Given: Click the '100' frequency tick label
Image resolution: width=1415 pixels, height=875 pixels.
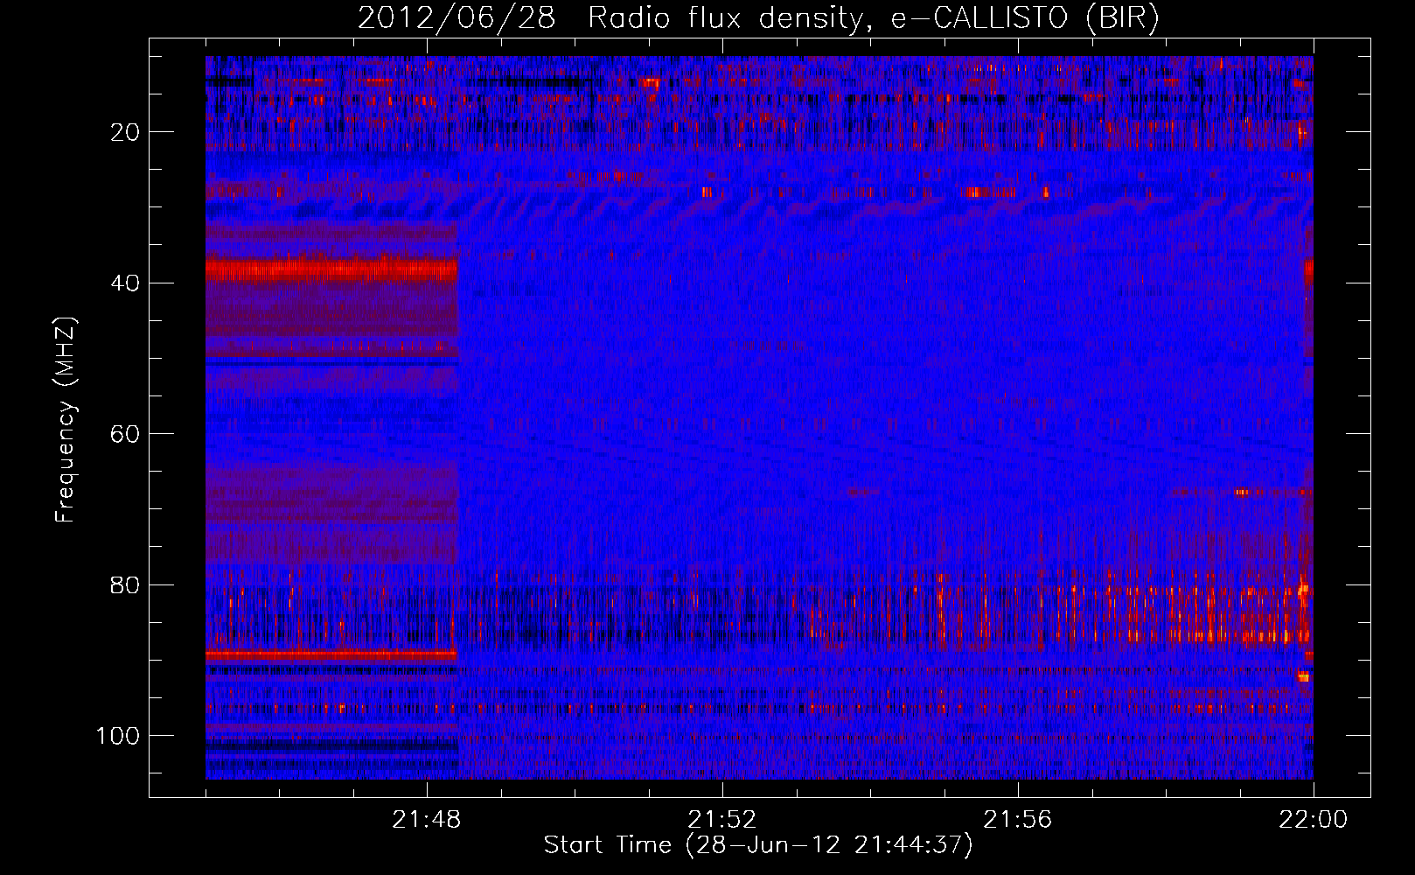Looking at the screenshot, I should 118,736.
